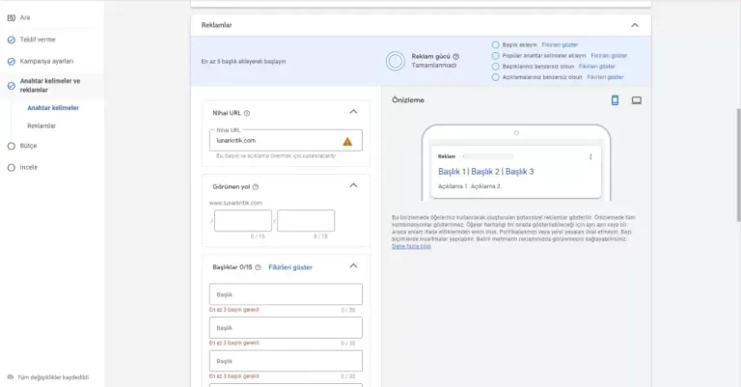Viewport: 741px width, 387px height.
Task: Select Popüler anahtar kelimeler ekleyin radio circle
Action: click(495, 56)
